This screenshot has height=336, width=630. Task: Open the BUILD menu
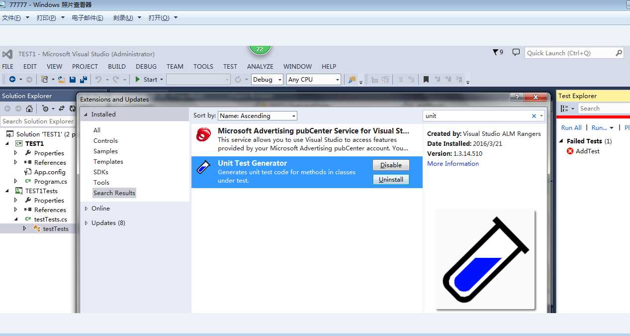click(117, 66)
